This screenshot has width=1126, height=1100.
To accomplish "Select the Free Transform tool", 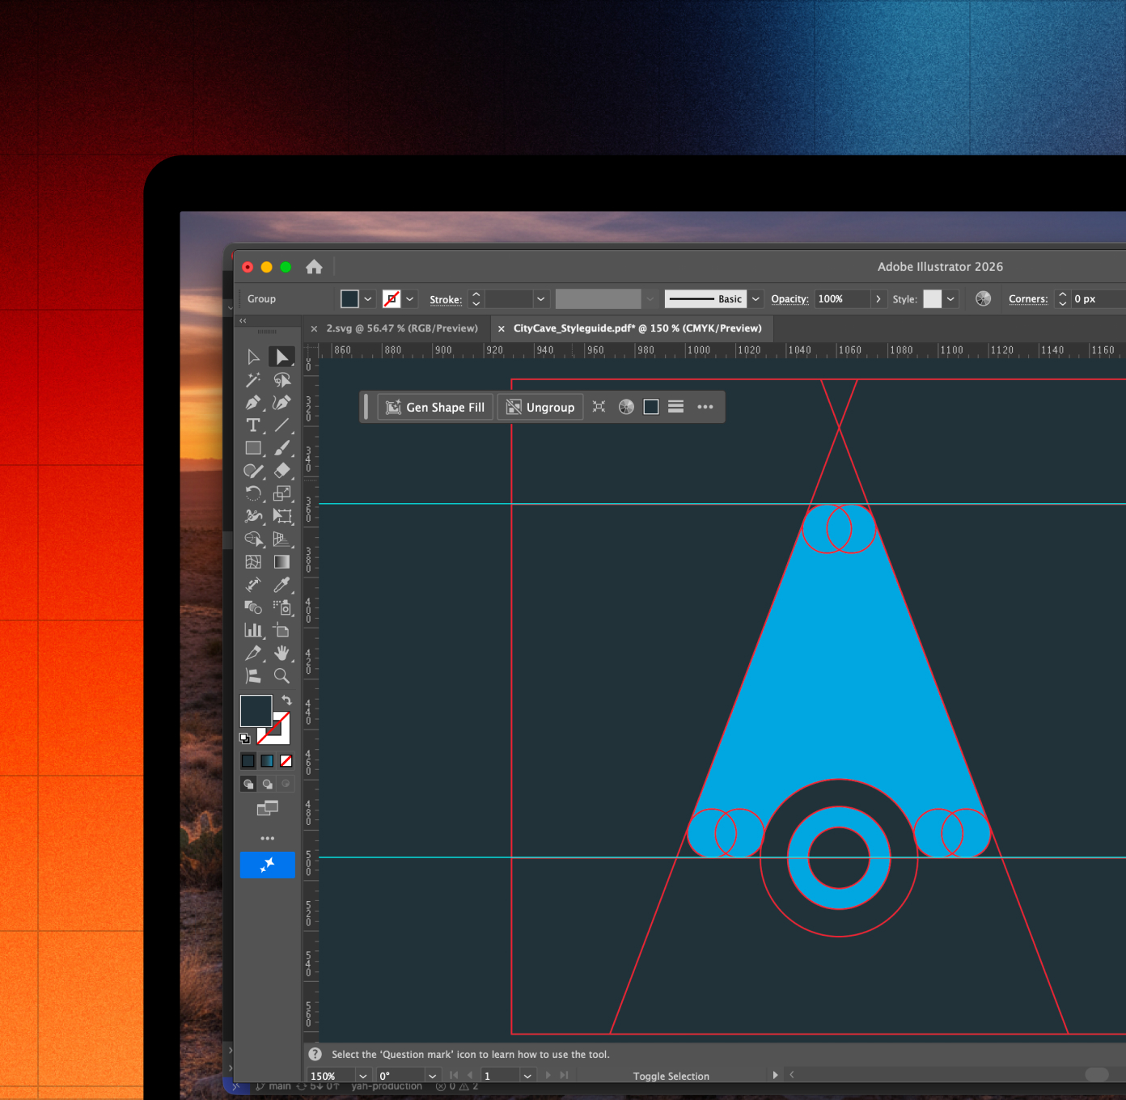I will pos(281,515).
